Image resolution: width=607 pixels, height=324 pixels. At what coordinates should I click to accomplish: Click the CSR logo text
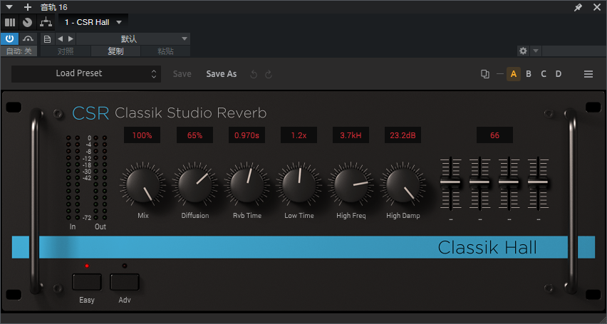(x=90, y=113)
